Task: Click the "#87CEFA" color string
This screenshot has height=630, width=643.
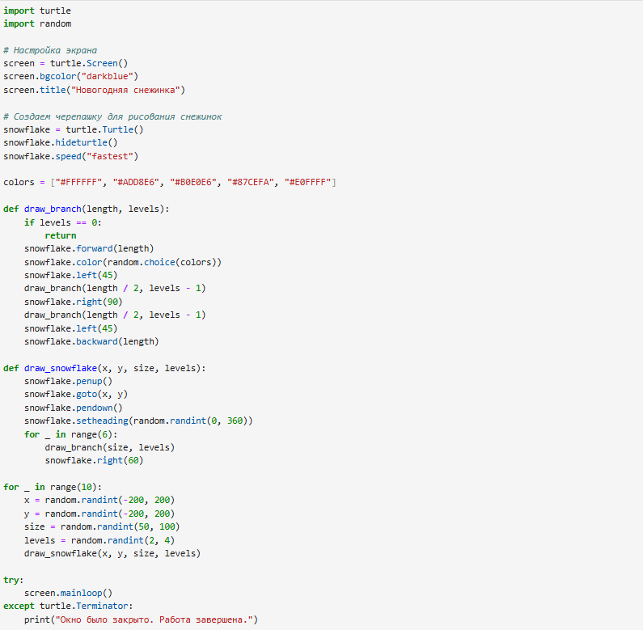Action: [x=251, y=183]
